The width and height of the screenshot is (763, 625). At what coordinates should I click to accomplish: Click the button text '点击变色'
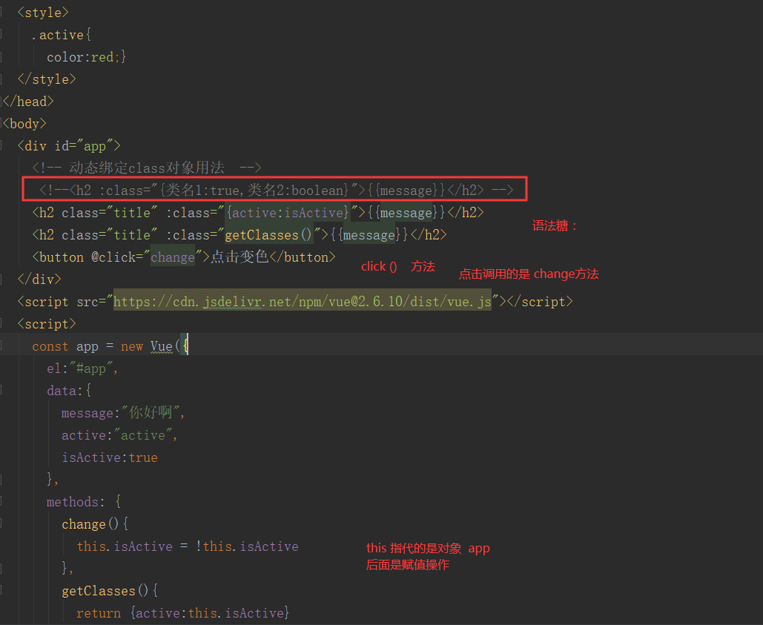coord(240,257)
